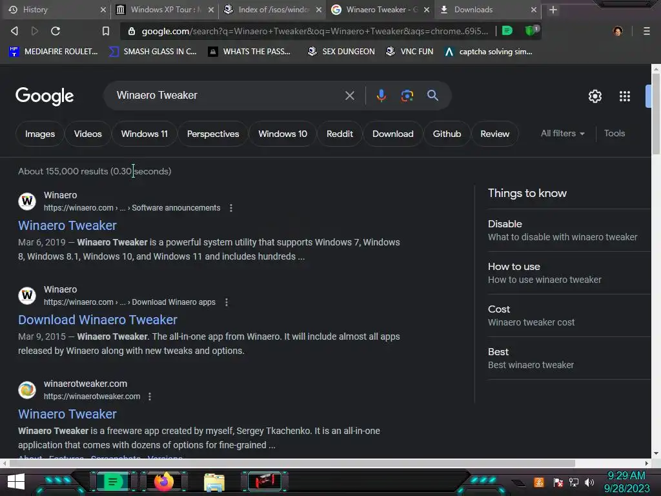
Task: Open the flag with red X tray icon
Action: click(x=558, y=482)
